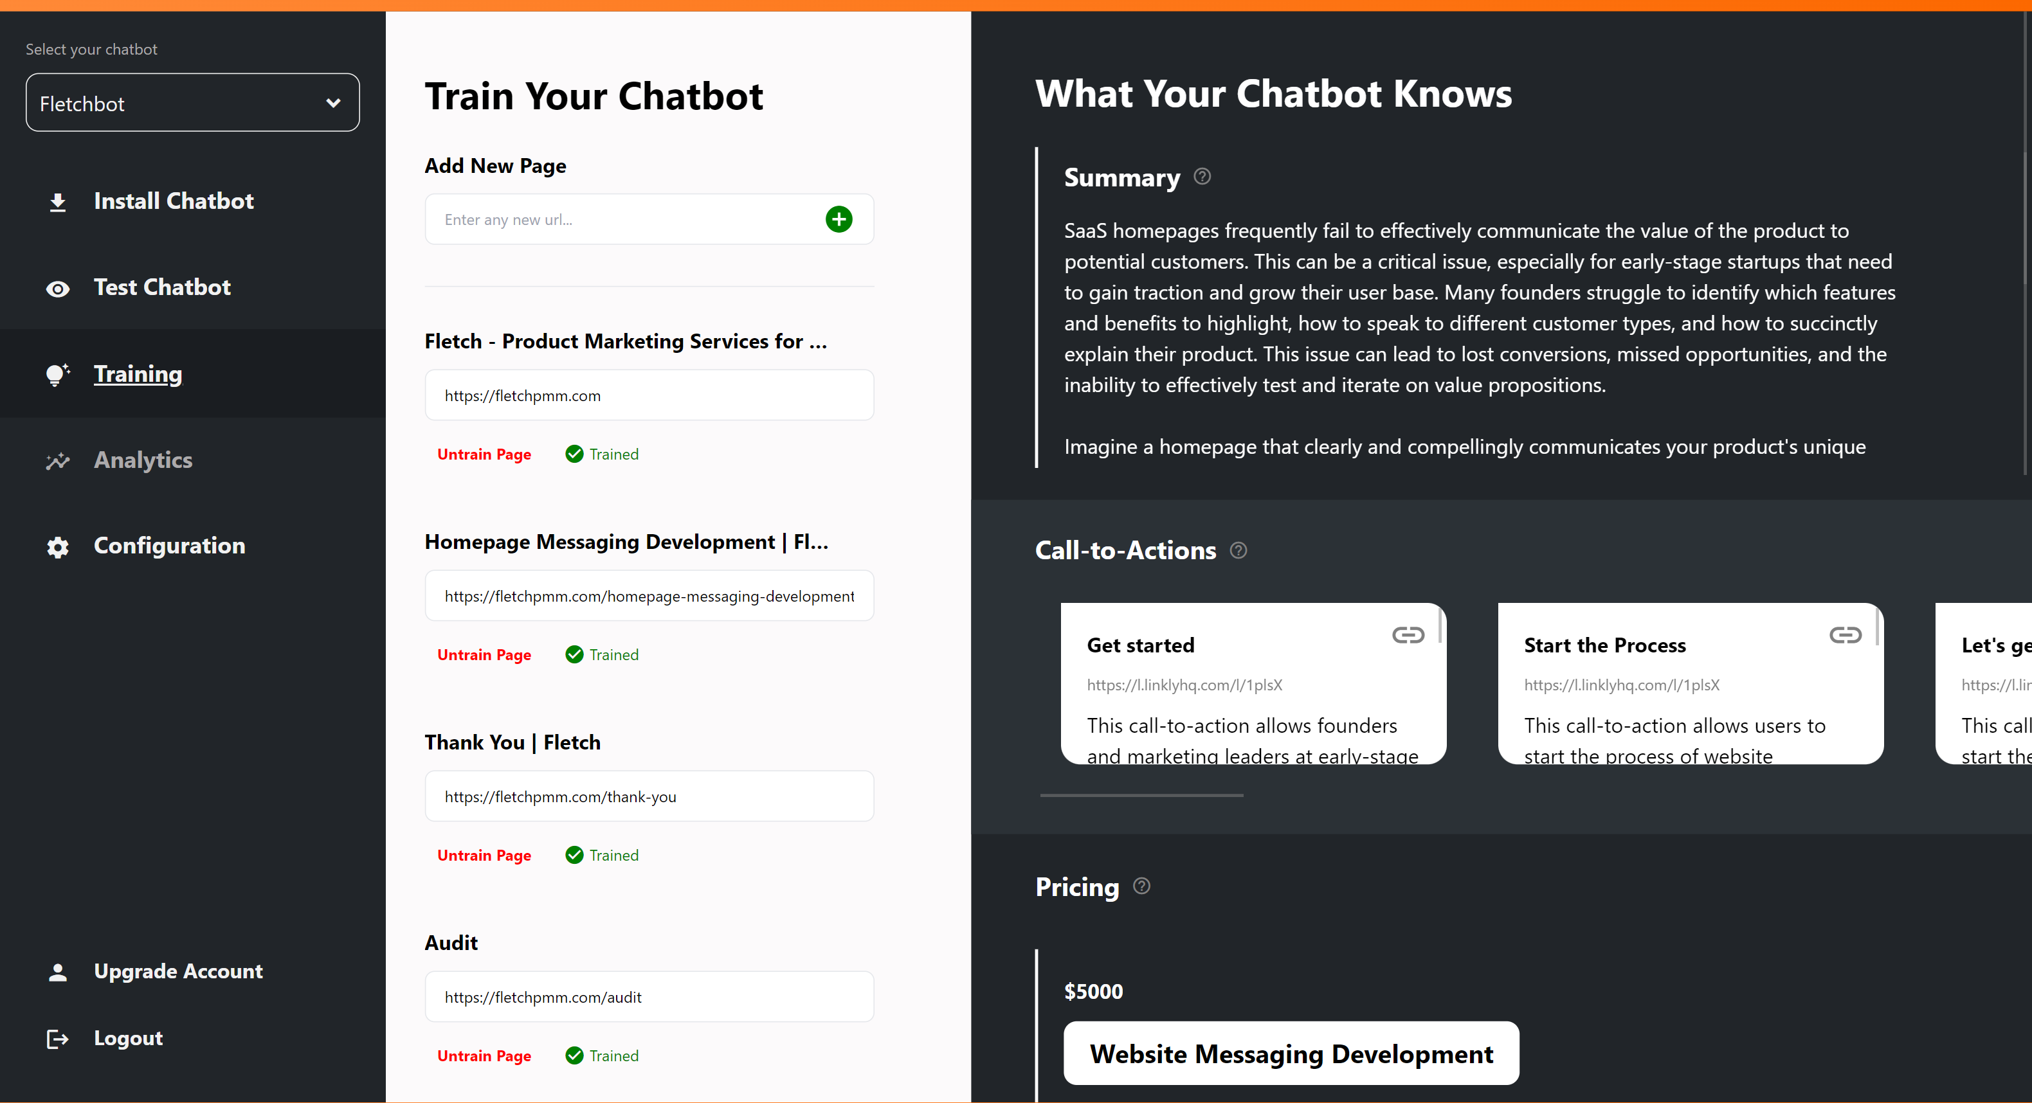Click Untrain Page under Audit
The width and height of the screenshot is (2032, 1103).
tap(484, 1057)
